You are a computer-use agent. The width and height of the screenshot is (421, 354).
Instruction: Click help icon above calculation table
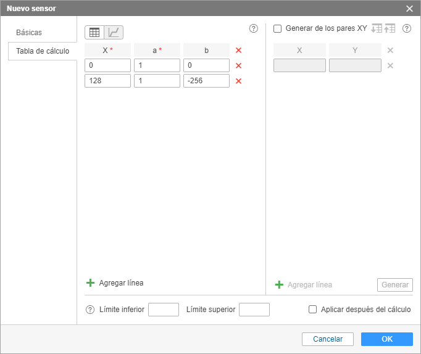pos(253,28)
